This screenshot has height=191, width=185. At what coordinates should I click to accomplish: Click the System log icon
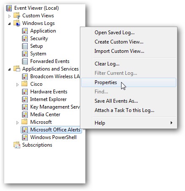tap(25, 54)
